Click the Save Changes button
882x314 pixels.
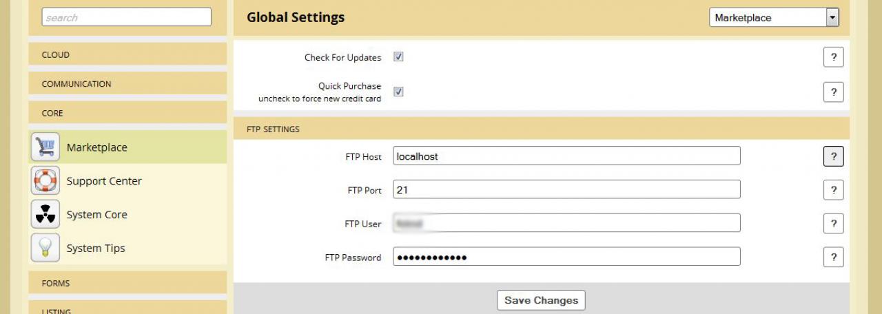point(541,300)
